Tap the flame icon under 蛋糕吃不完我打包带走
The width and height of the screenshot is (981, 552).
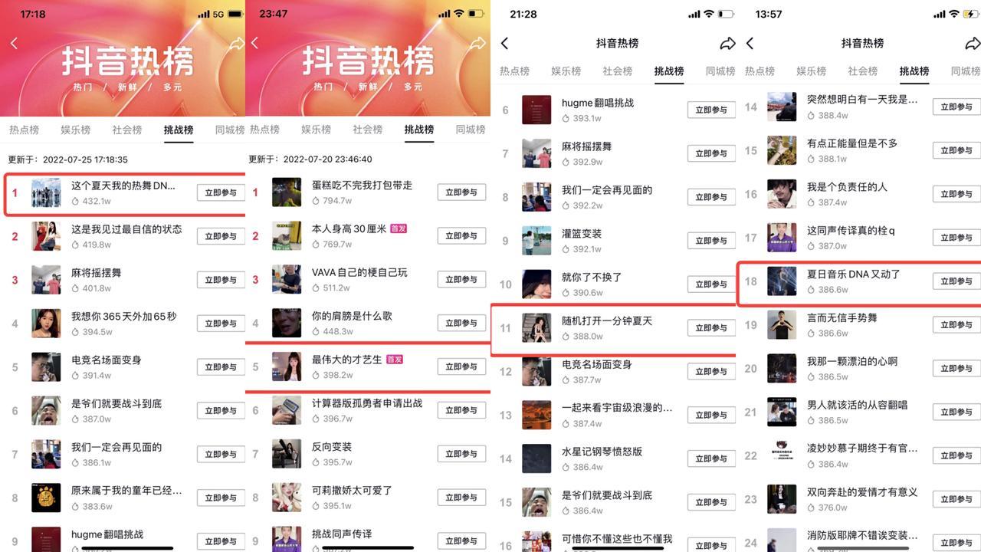[317, 201]
